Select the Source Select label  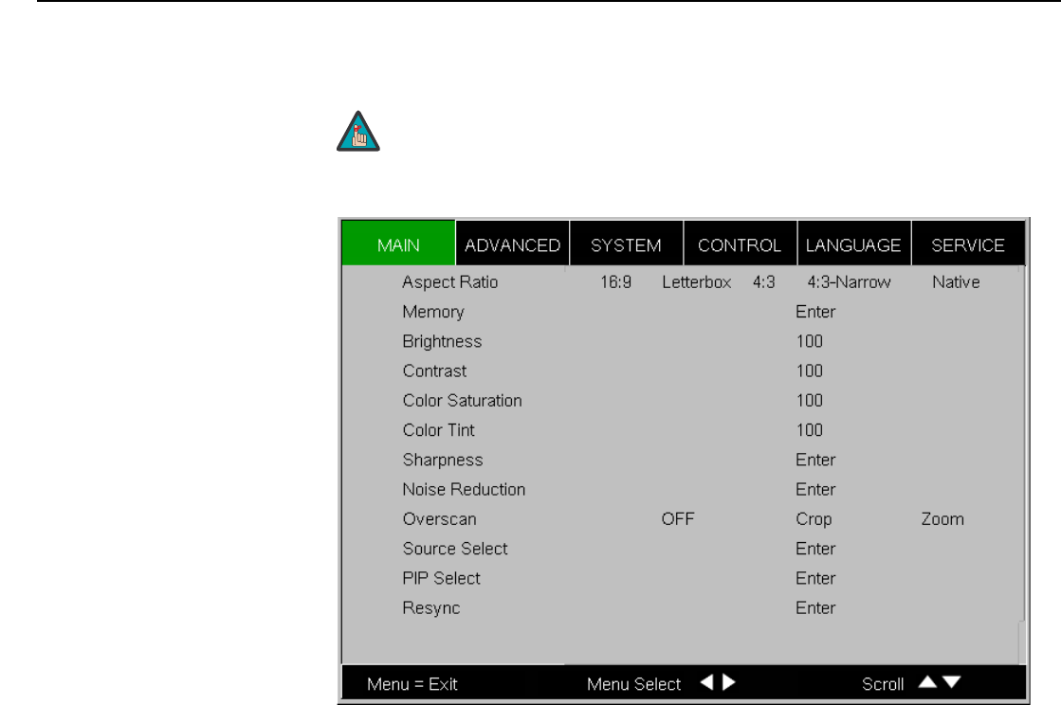[455, 549]
